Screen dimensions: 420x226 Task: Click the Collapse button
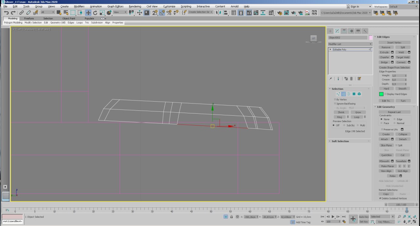403,134
